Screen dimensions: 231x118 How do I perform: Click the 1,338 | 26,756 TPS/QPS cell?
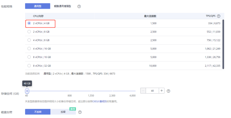(x=212, y=57)
